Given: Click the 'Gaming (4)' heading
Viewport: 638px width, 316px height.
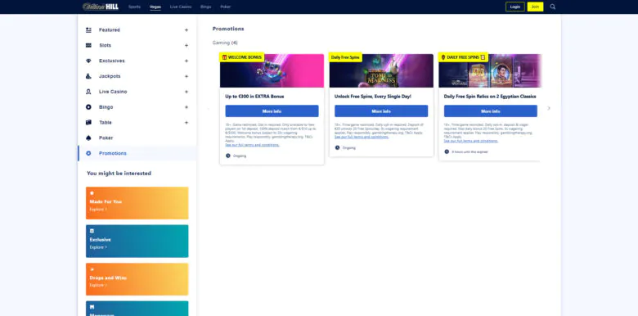Looking at the screenshot, I should (x=225, y=43).
